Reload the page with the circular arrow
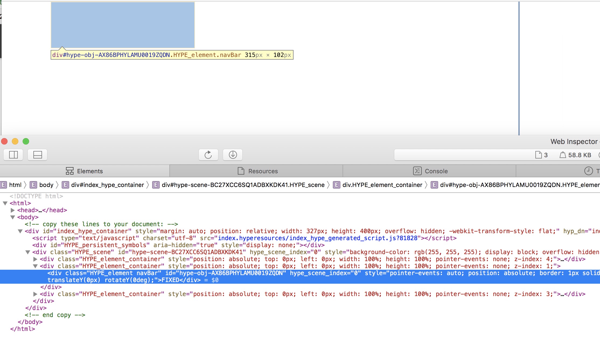The image size is (600, 353). point(208,155)
